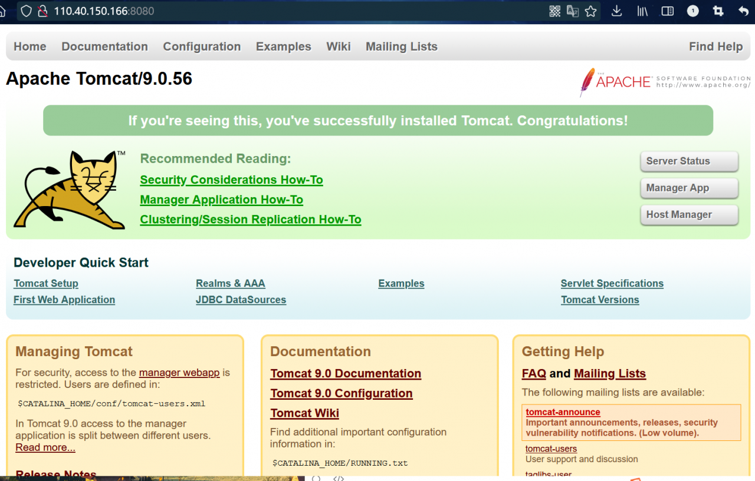Click the QR code icon in address bar
Image resolution: width=755 pixels, height=481 pixels.
(x=555, y=11)
